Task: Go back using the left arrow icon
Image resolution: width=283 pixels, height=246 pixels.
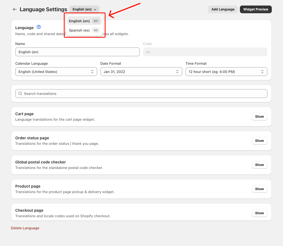Action: (15, 9)
